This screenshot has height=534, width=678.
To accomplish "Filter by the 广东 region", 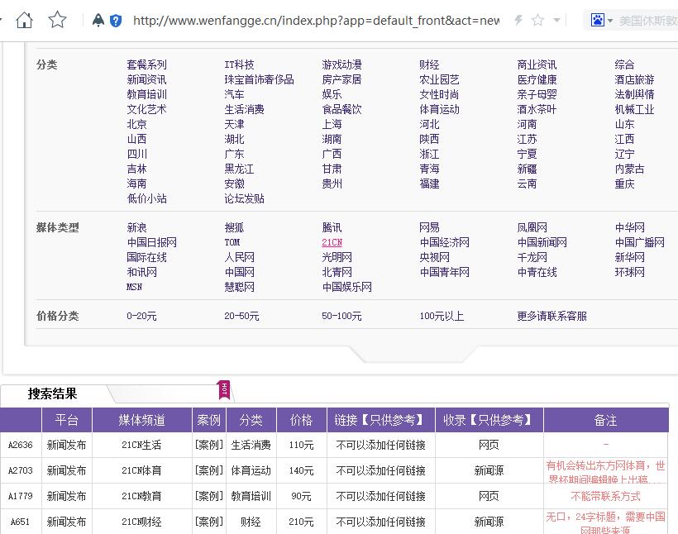I will coord(234,154).
